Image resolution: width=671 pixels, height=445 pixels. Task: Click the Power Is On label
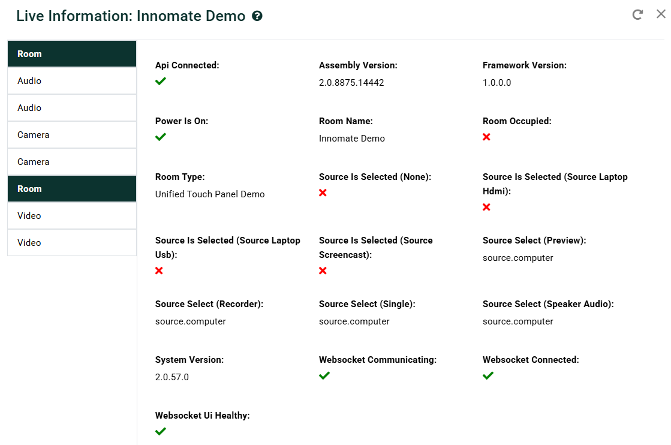(182, 121)
